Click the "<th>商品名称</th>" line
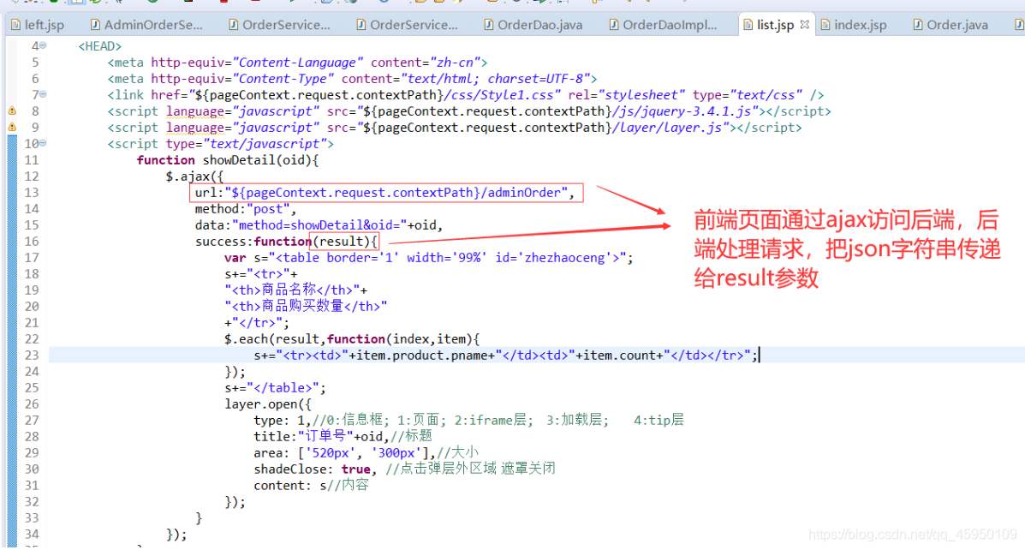This screenshot has height=550, width=1025. click(296, 290)
